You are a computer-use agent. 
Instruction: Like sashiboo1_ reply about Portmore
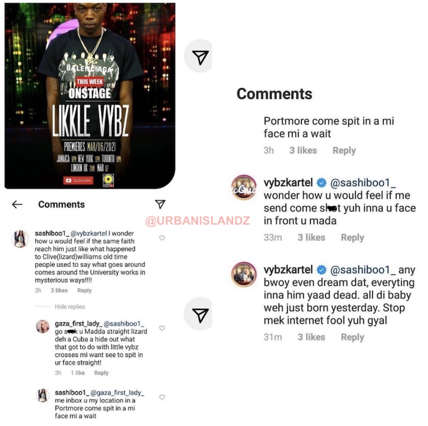162,397
